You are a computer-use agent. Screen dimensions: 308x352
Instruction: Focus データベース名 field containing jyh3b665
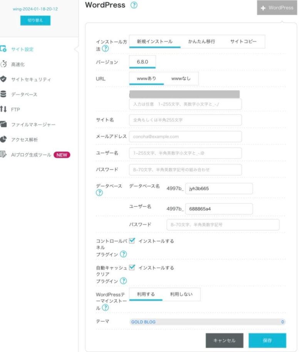click(x=219, y=189)
